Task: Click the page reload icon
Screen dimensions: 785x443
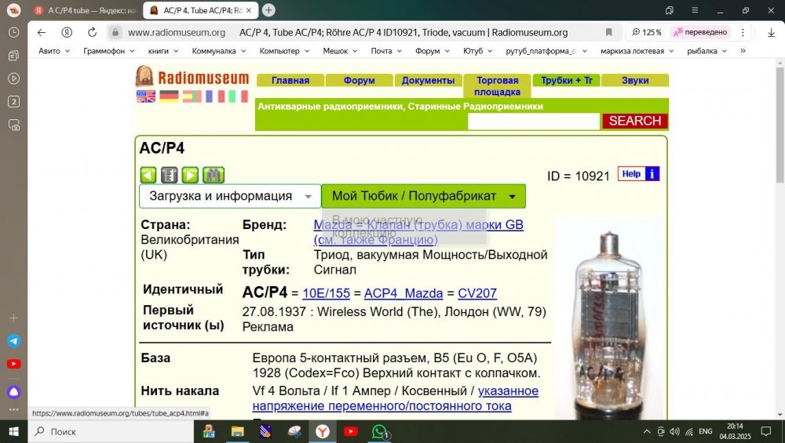Action: 92,32
